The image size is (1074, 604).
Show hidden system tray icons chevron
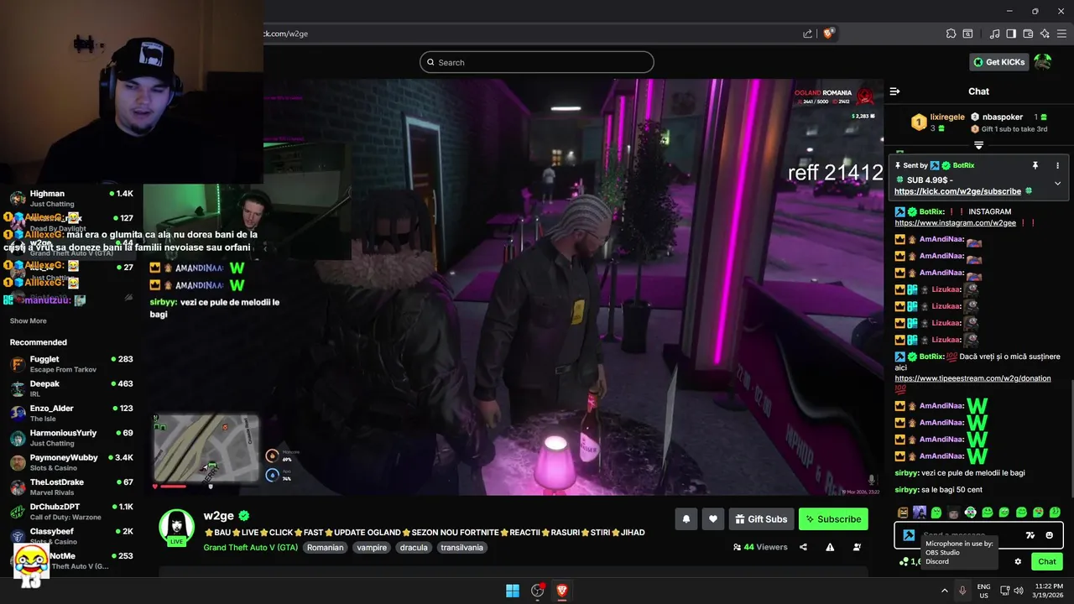point(944,591)
